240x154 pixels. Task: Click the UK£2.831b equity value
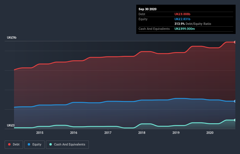click(x=182, y=19)
